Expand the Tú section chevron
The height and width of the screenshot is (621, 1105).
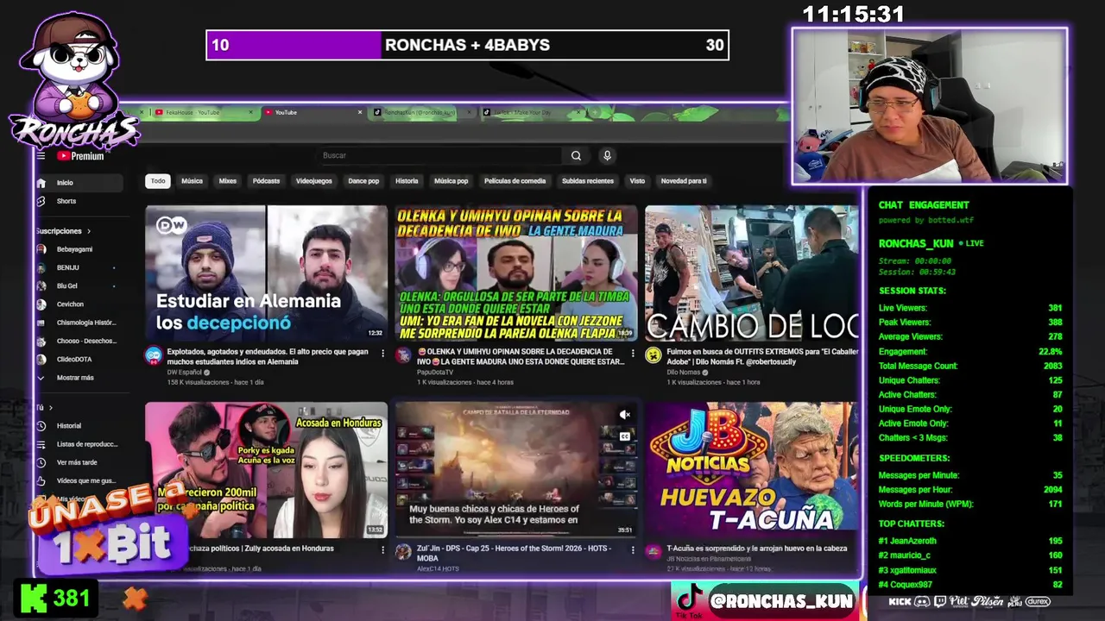[x=51, y=407]
